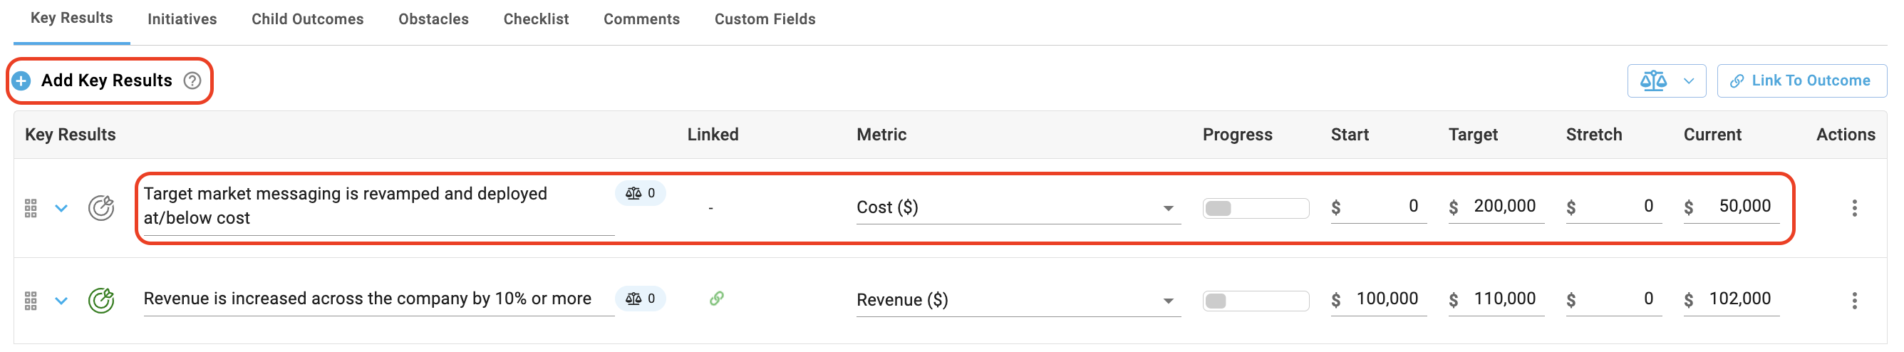Open the help question mark beside Add Key Results
This screenshot has width=1904, height=352.
tap(192, 81)
